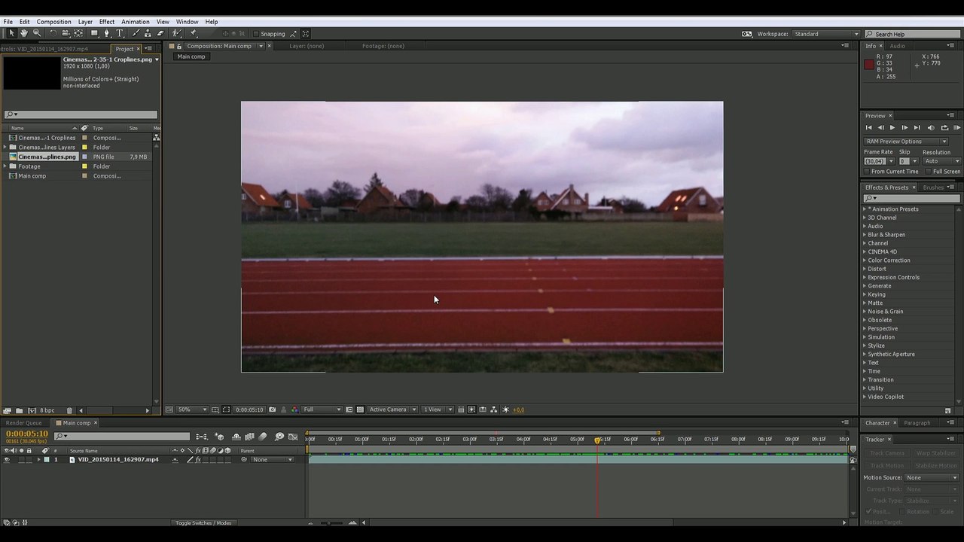
Task: Select the Rectangle shape tool
Action: point(94,33)
